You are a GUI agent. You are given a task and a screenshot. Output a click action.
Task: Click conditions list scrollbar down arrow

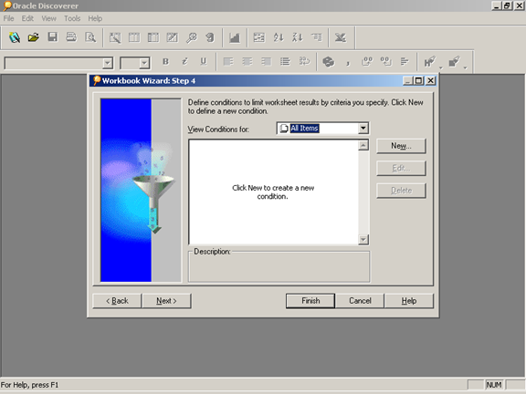[x=363, y=239]
